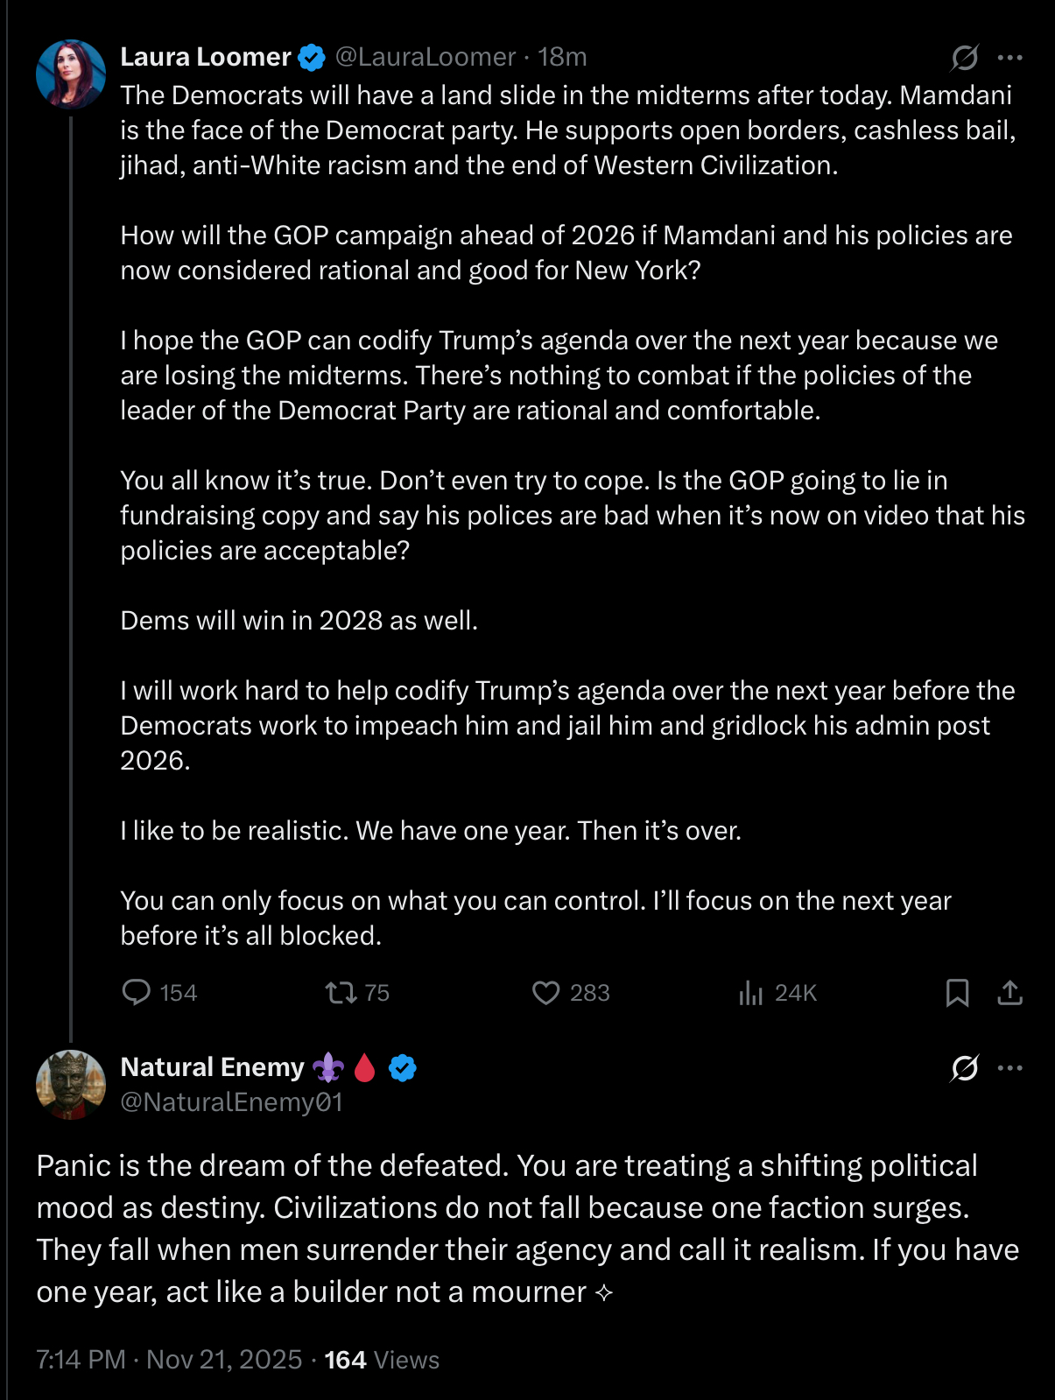Click the reply icon on Laura Loomer's post
This screenshot has width=1055, height=1400.
pos(136,992)
